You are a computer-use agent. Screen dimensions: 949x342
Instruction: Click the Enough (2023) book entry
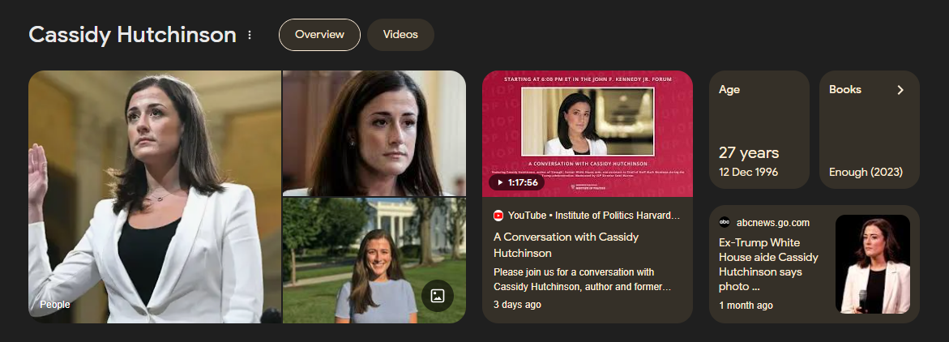[x=866, y=172]
